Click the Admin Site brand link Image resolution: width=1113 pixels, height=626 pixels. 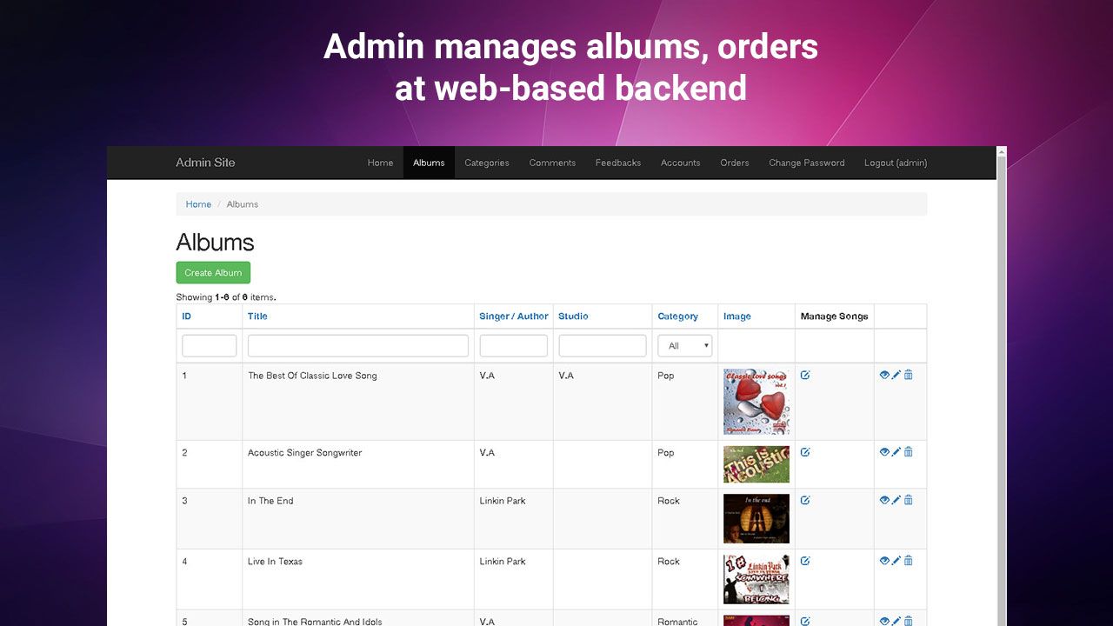[205, 163]
